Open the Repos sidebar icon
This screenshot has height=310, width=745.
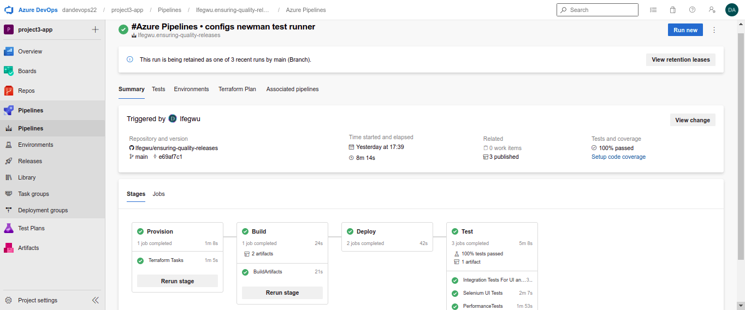[9, 91]
